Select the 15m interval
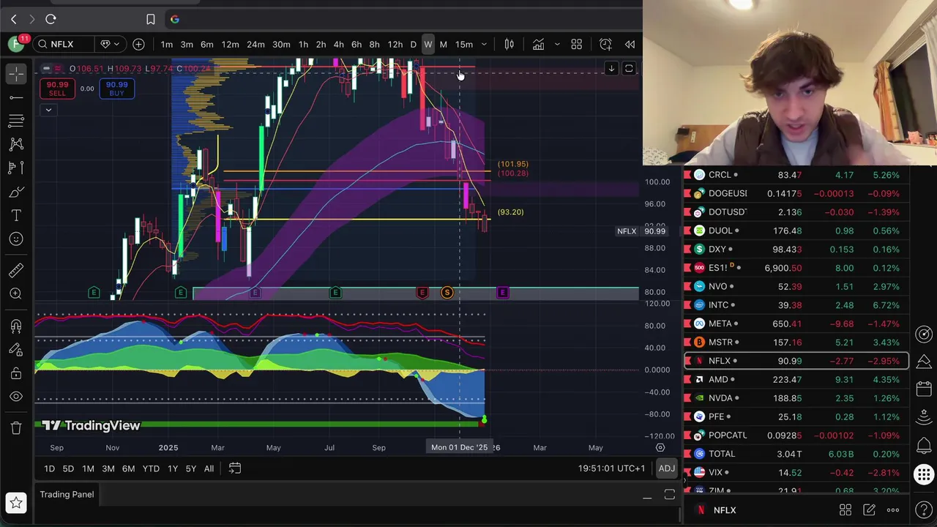Viewport: 937px width, 527px height. (x=464, y=45)
